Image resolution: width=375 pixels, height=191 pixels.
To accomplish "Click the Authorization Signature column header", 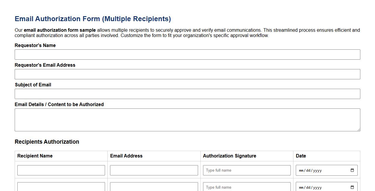I will [x=229, y=156].
